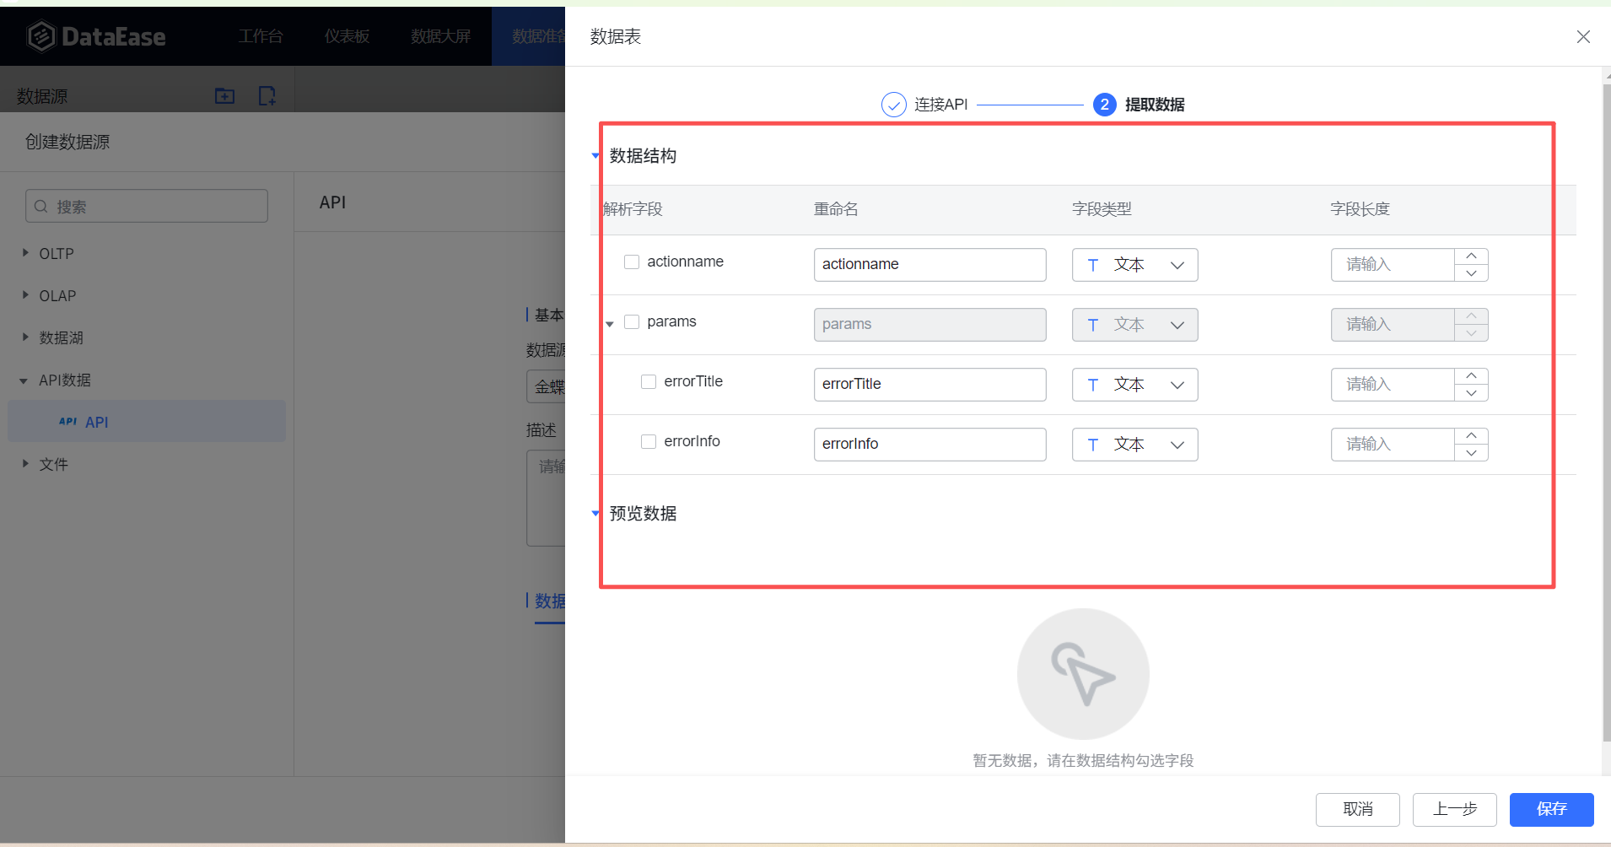Open the dashboard (仪表板) menu tab
This screenshot has width=1611, height=847.
(x=347, y=36)
